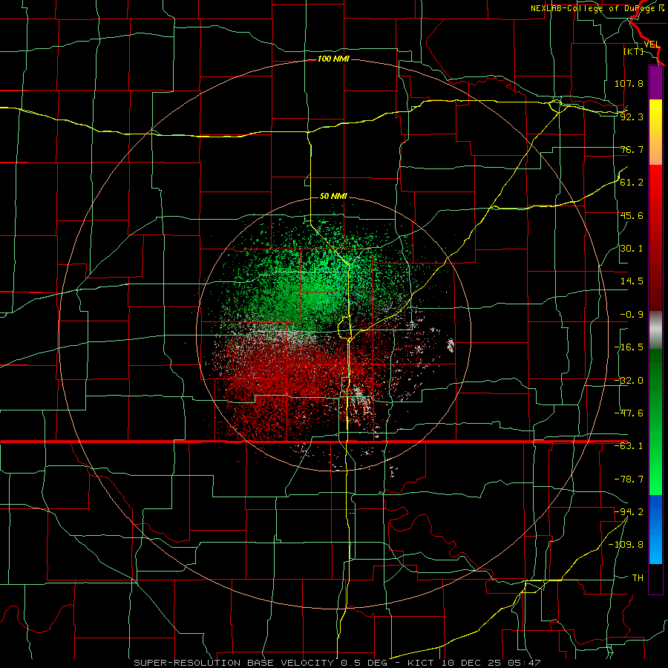The height and width of the screenshot is (668, 668).
Task: Click the -78.7 value on the velocity scale
Action: pyautogui.click(x=629, y=479)
